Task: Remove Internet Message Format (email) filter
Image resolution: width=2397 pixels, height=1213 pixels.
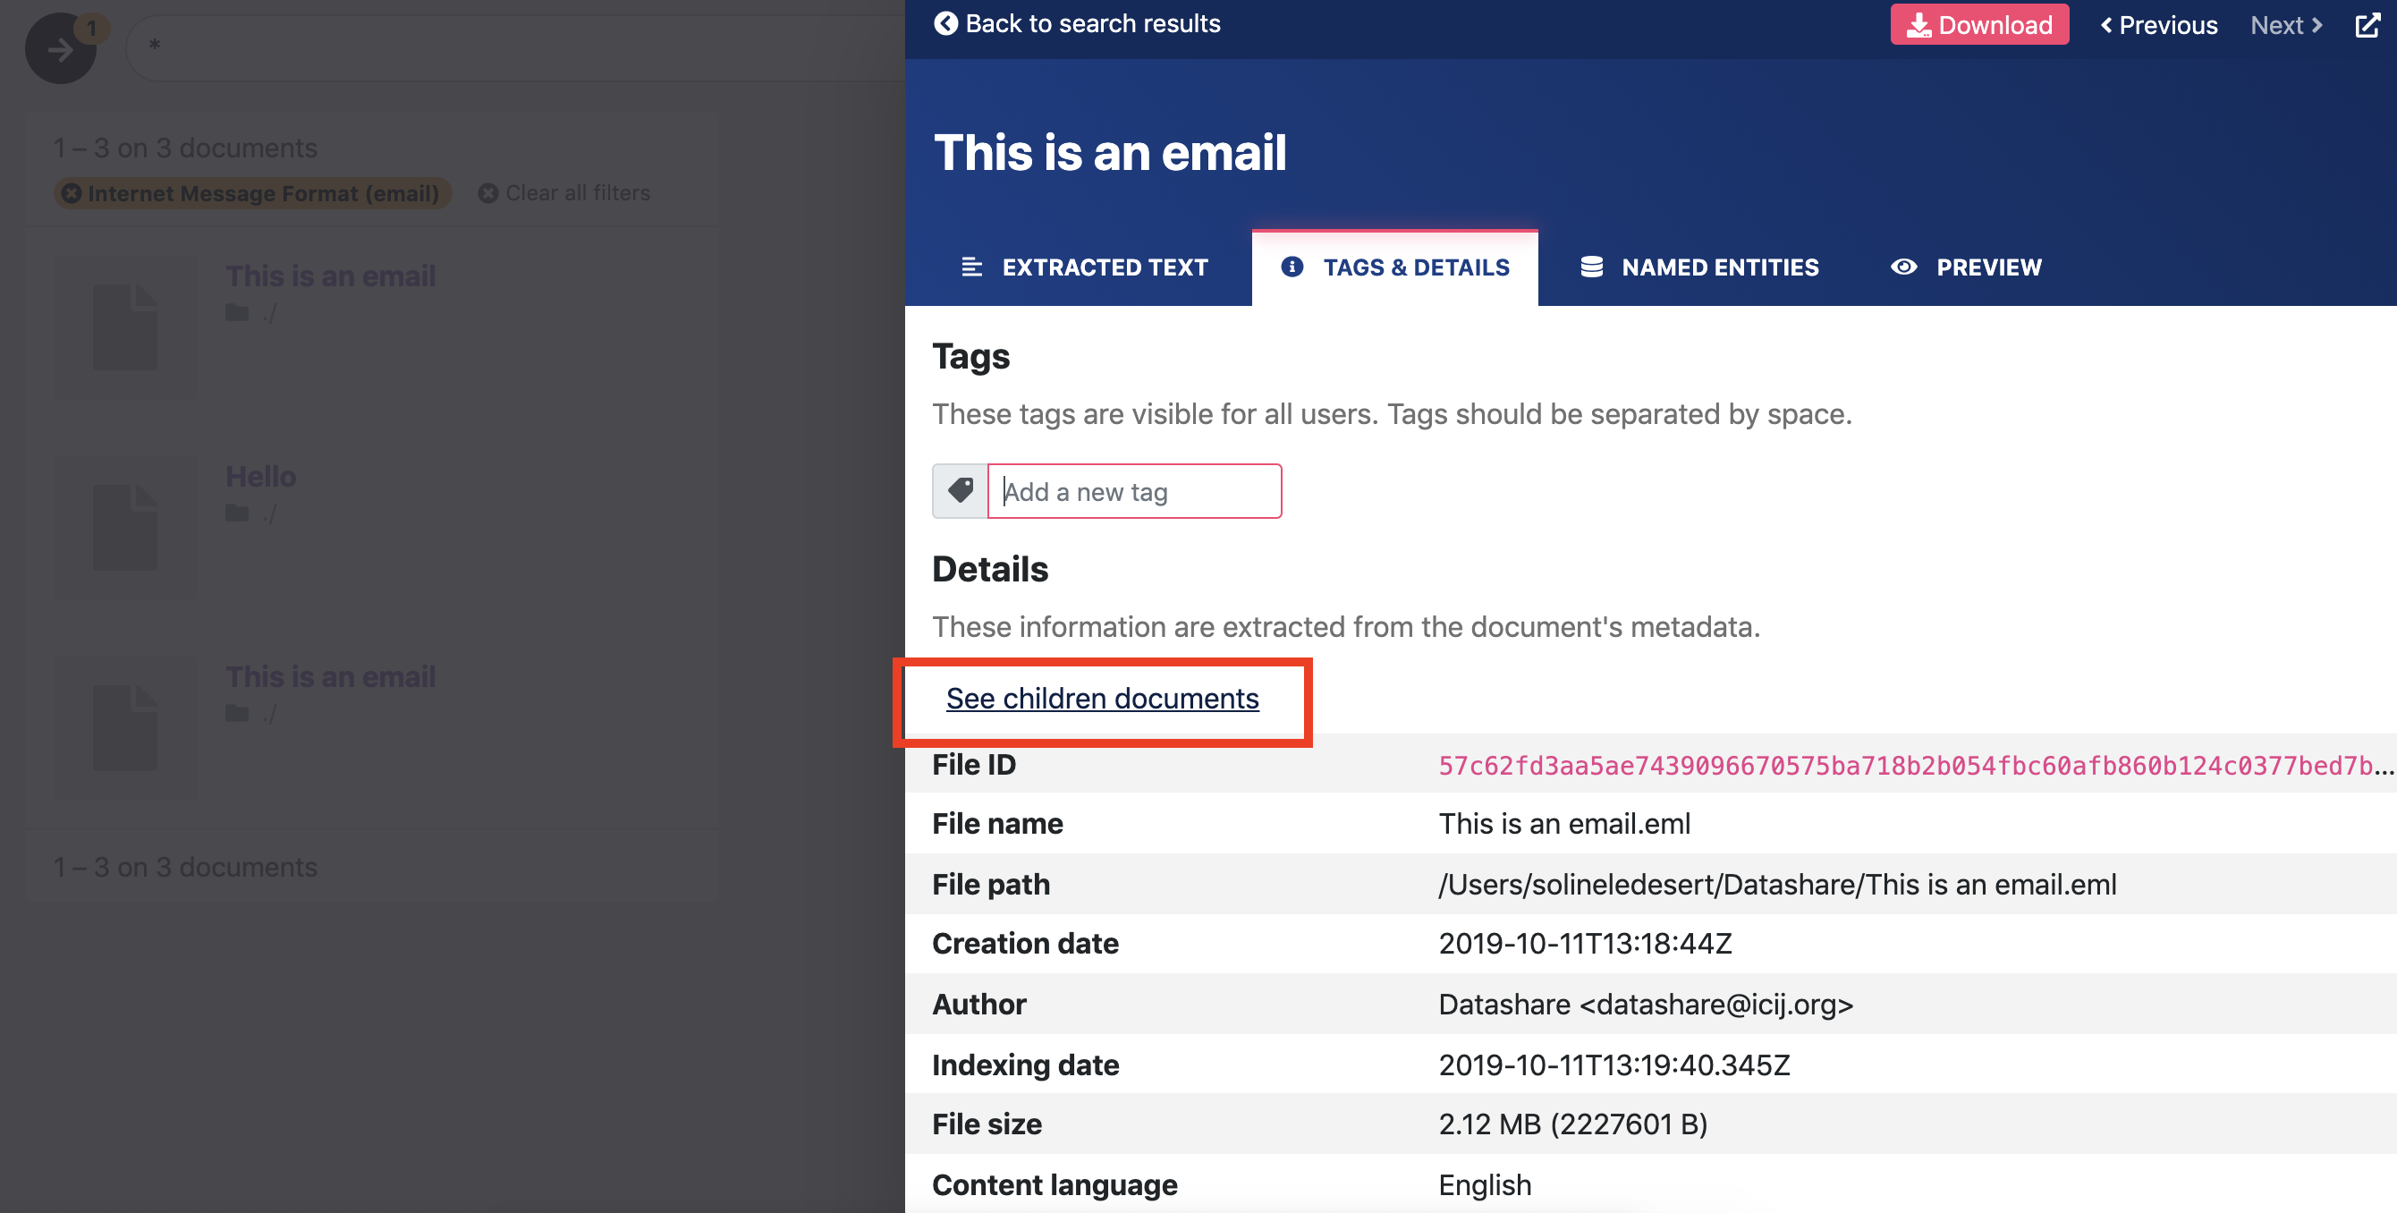Action: tap(72, 193)
